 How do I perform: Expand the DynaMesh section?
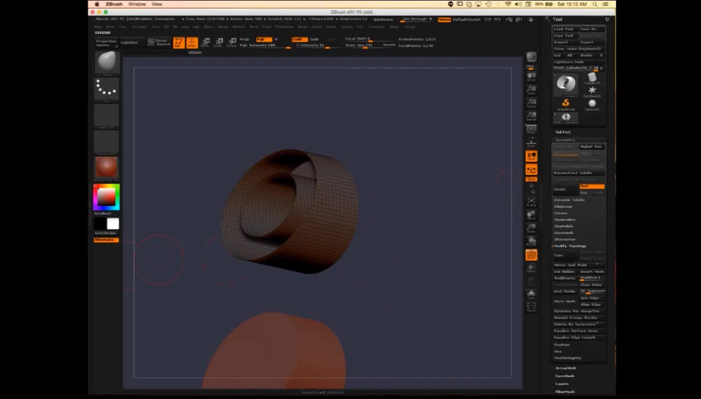pyautogui.click(x=564, y=233)
